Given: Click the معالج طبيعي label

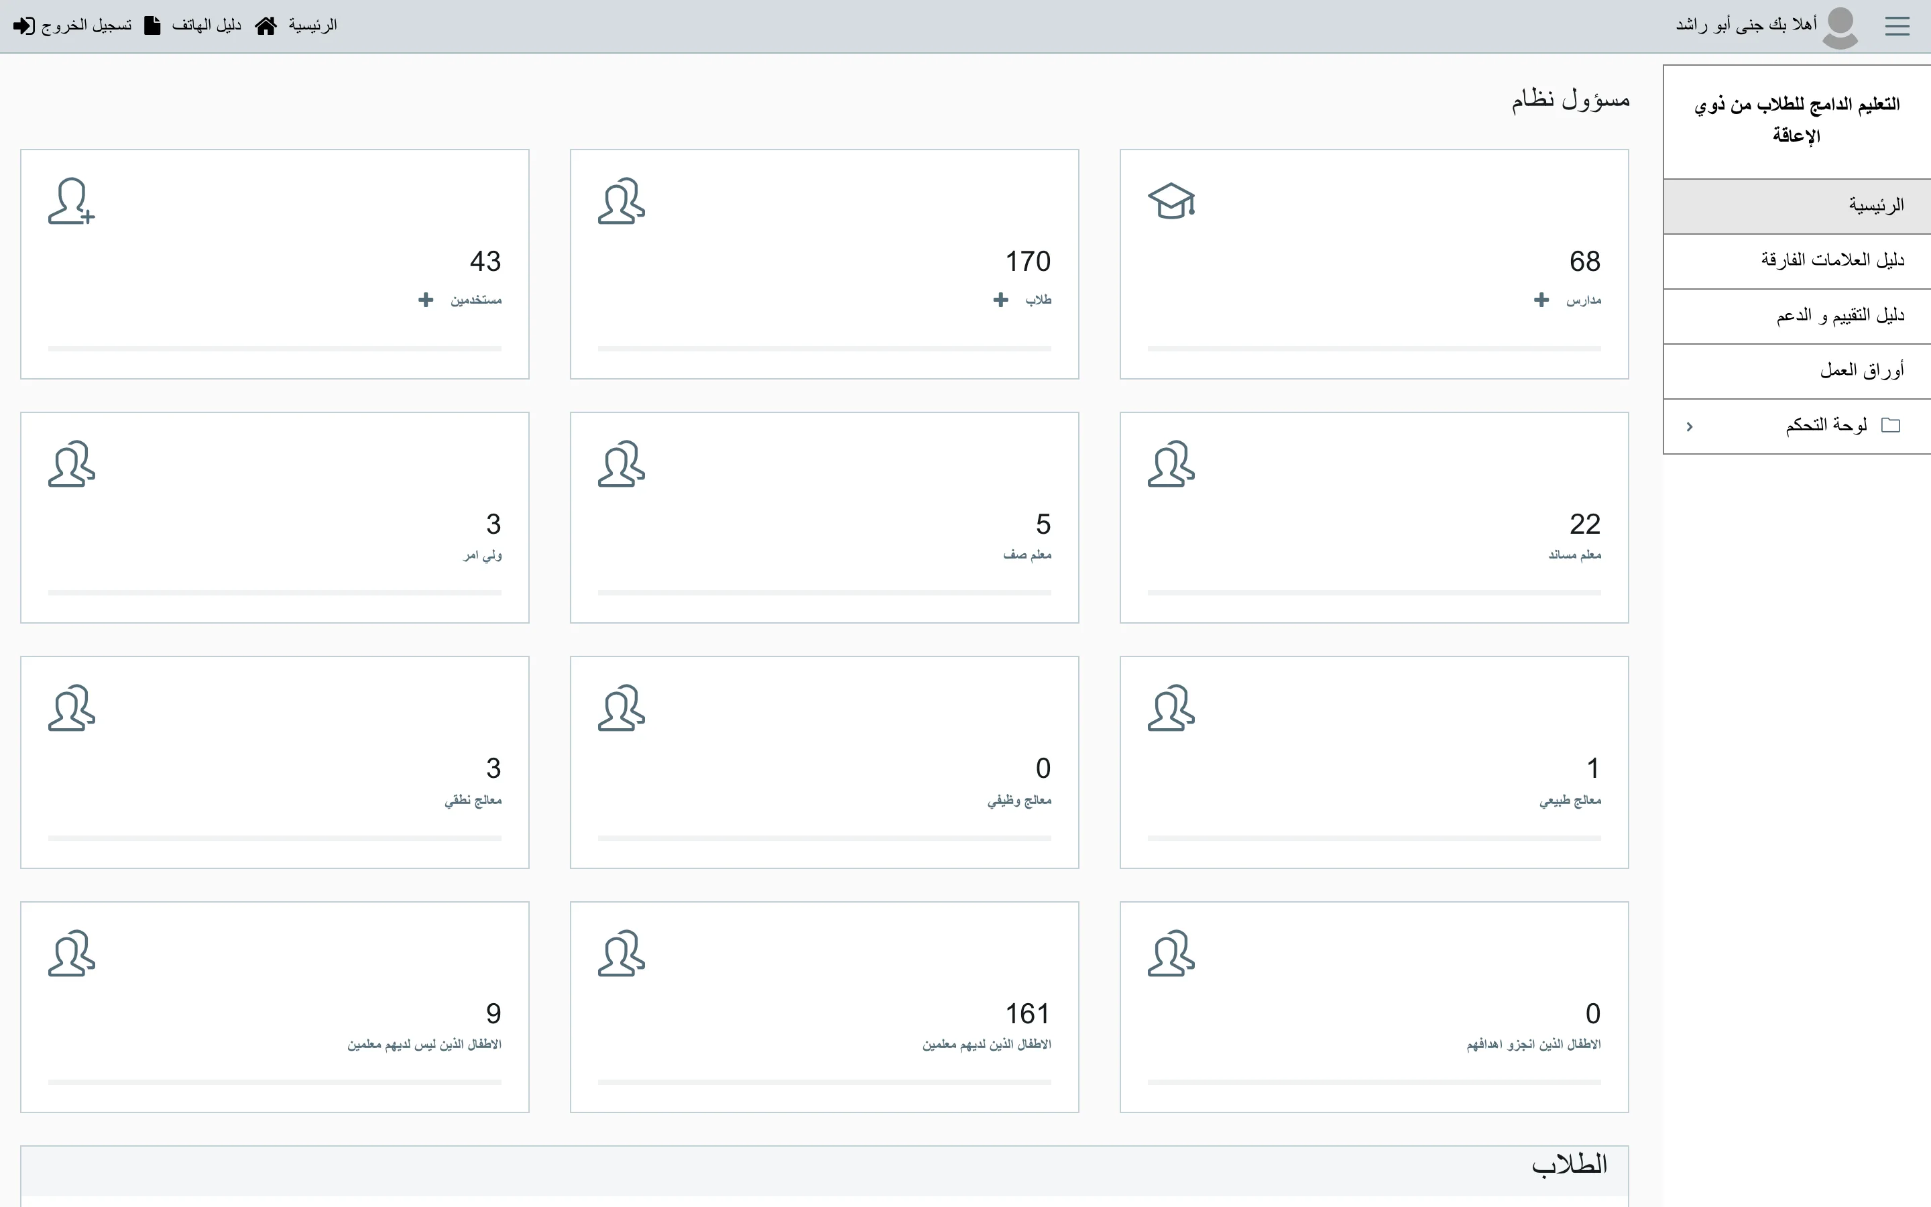Looking at the screenshot, I should point(1570,800).
